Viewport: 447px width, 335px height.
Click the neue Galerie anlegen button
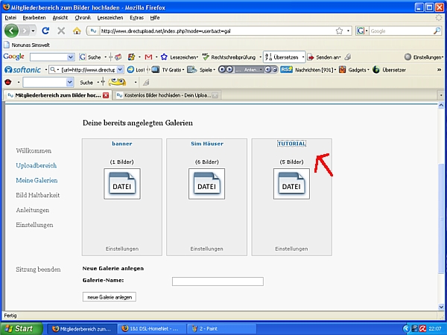(109, 297)
